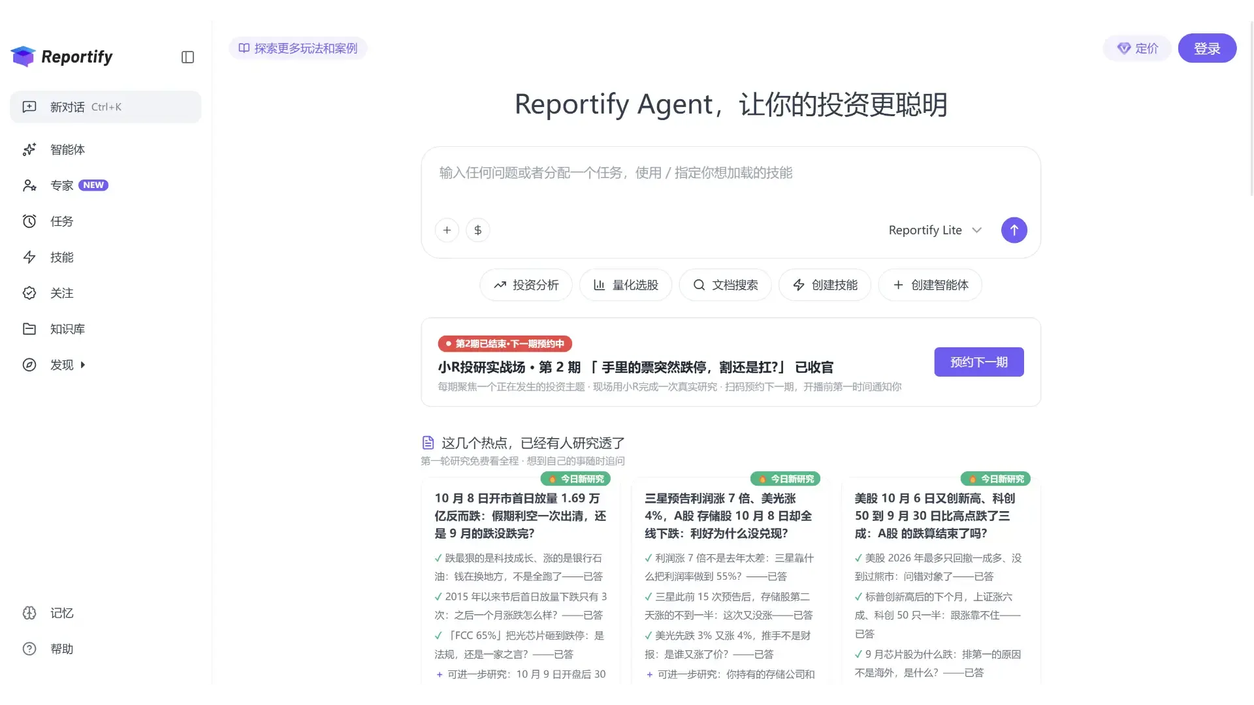Start a new chat with 新对话
This screenshot has width=1254, height=705.
click(x=105, y=107)
